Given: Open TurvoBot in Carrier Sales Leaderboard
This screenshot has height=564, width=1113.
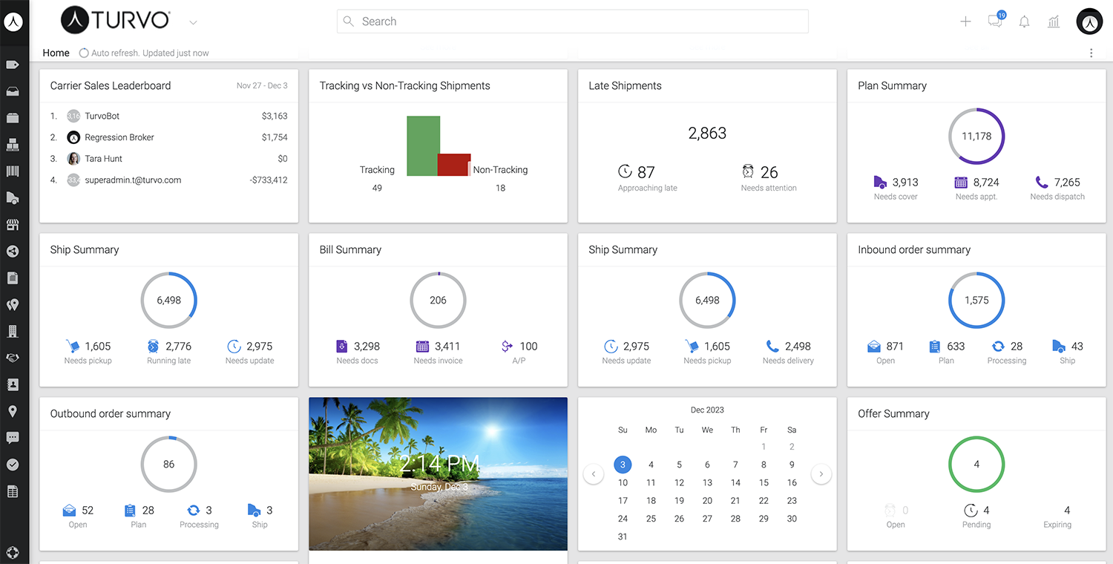Looking at the screenshot, I should pos(102,117).
